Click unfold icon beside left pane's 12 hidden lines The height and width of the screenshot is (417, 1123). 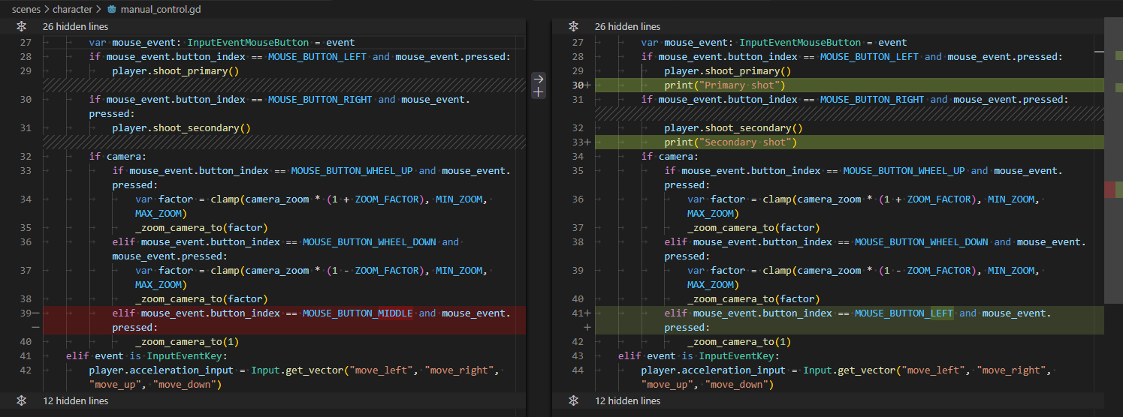[x=23, y=400]
